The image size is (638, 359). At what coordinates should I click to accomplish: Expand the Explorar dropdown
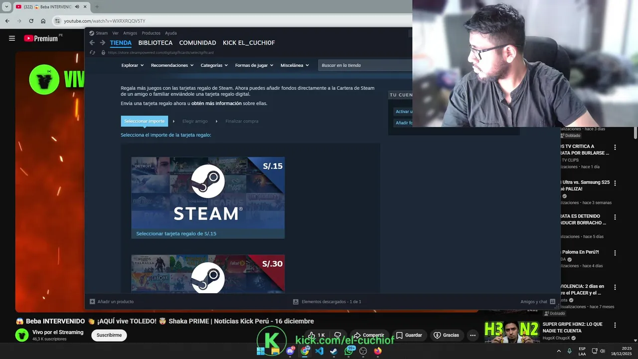click(x=133, y=65)
